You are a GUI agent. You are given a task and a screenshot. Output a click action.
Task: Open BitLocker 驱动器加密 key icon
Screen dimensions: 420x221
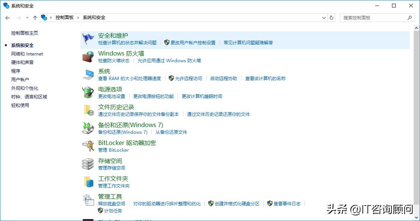(x=88, y=145)
